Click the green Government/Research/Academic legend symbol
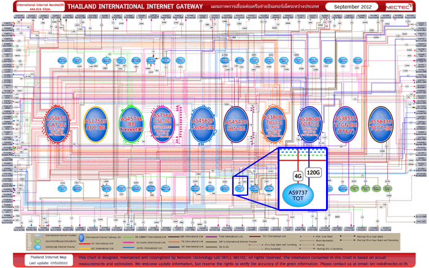The width and height of the screenshot is (429, 268). [39, 241]
